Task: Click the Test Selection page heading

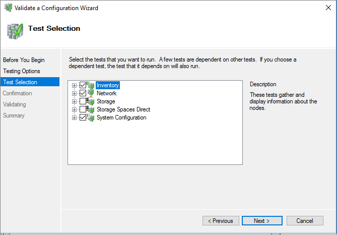Action: coord(54,28)
